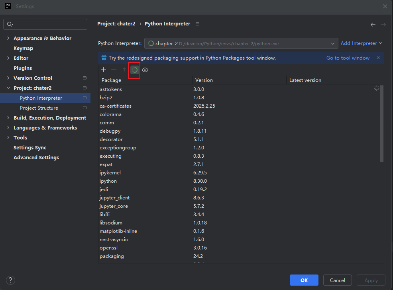
Task: Click project-level icon beside Version Control
Action: click(84, 78)
